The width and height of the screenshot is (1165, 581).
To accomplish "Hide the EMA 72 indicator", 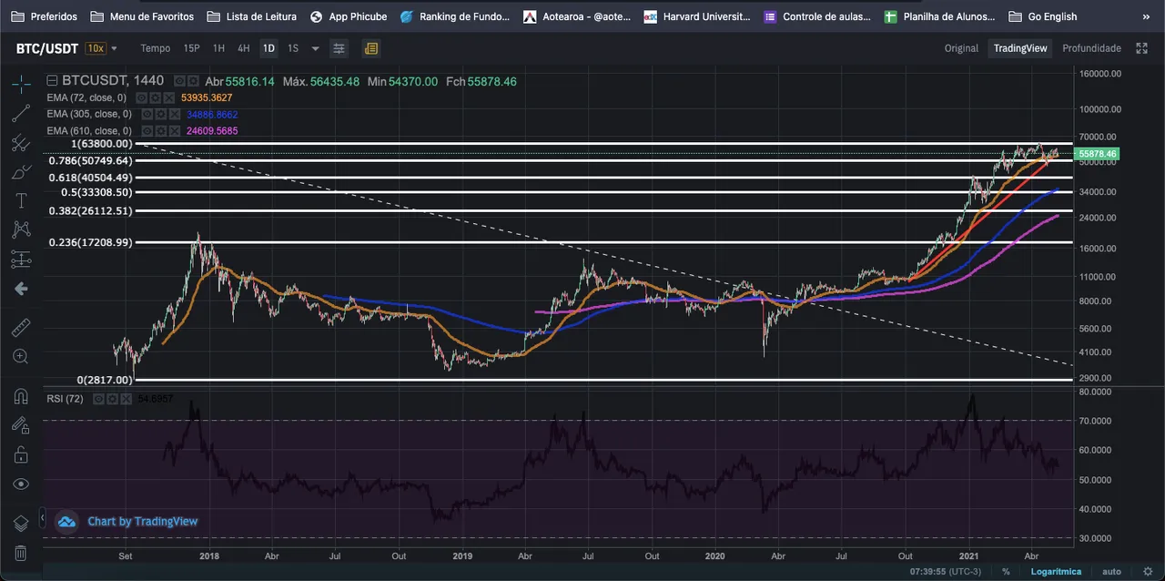I will 142,97.
